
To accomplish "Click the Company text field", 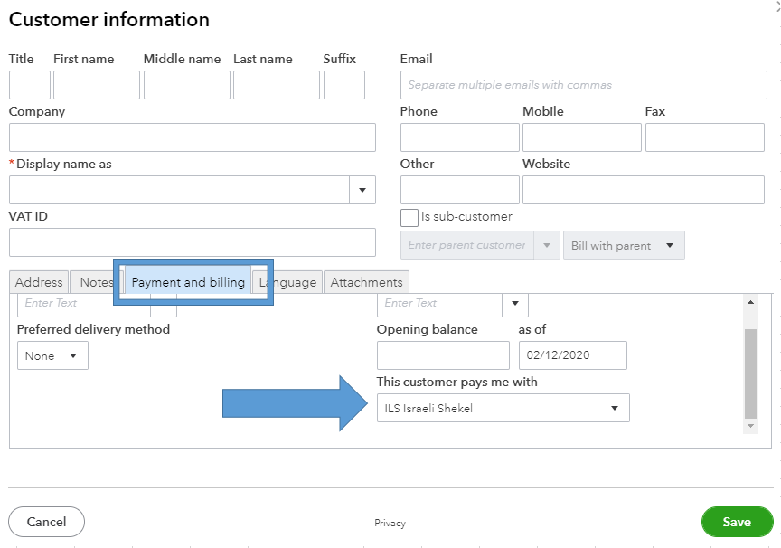I will (x=192, y=137).
